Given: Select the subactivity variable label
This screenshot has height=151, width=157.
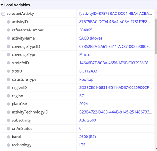Looking at the screenshot, I should 21,120.
